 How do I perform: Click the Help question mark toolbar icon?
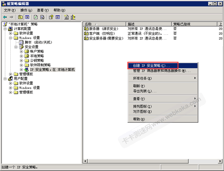pyautogui.click(x=51, y=17)
